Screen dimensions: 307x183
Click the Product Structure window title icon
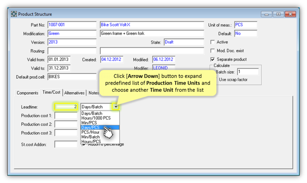[14, 14]
